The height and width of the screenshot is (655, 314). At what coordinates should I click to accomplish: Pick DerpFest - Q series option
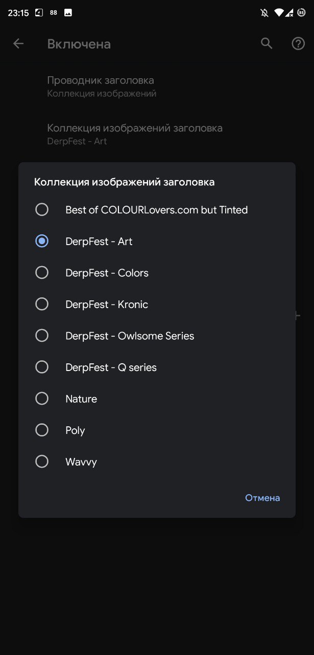(42, 367)
